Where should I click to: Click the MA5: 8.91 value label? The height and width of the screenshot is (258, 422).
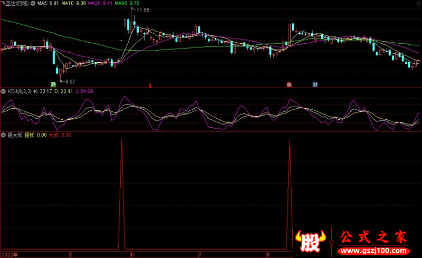pyautogui.click(x=48, y=3)
